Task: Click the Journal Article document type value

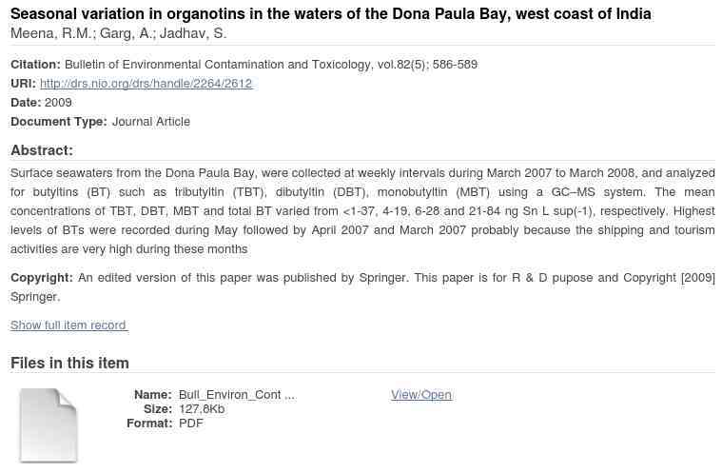Action: pos(151,122)
